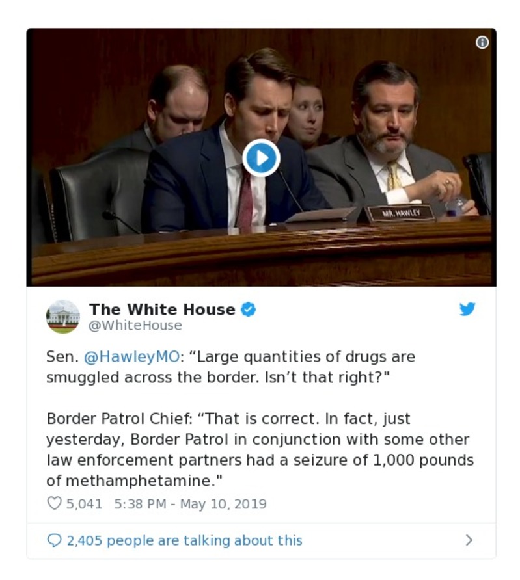Click the speech bubble reply icon

click(55, 540)
